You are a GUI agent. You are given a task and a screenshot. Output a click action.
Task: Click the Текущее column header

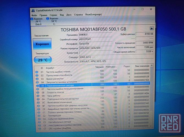click(99, 67)
